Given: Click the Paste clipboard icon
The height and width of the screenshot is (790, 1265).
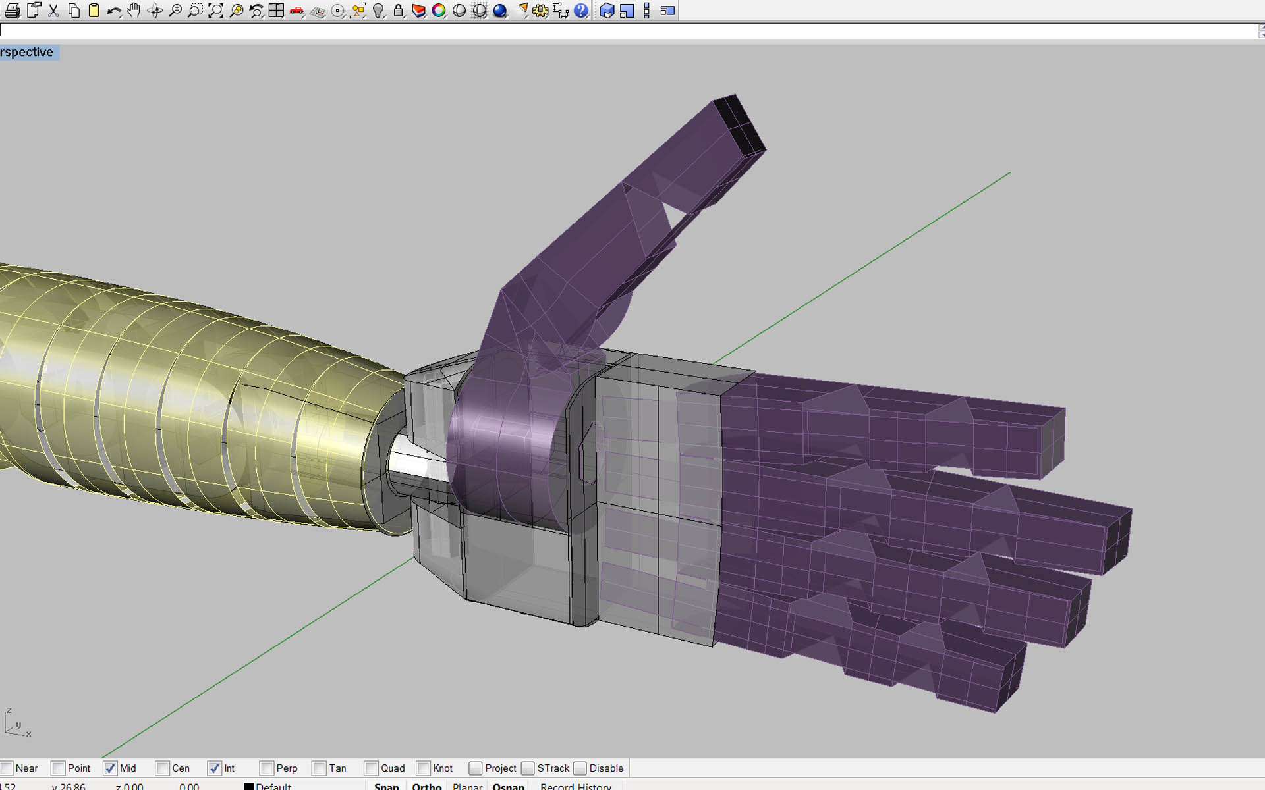Looking at the screenshot, I should [94, 11].
